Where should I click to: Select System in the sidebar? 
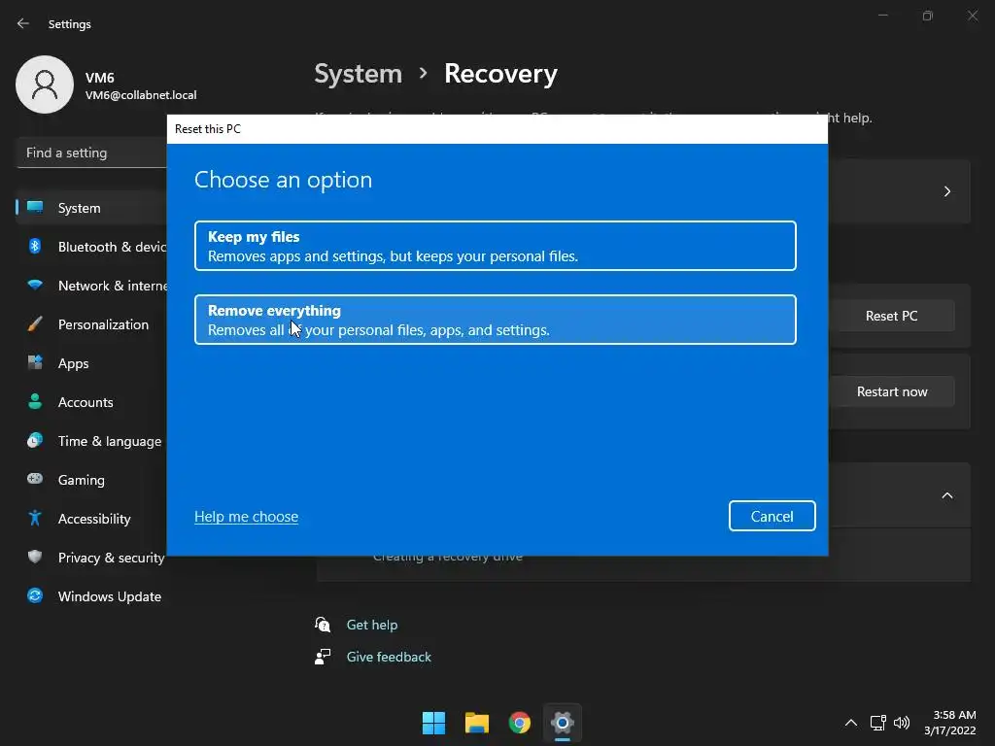coord(91,208)
